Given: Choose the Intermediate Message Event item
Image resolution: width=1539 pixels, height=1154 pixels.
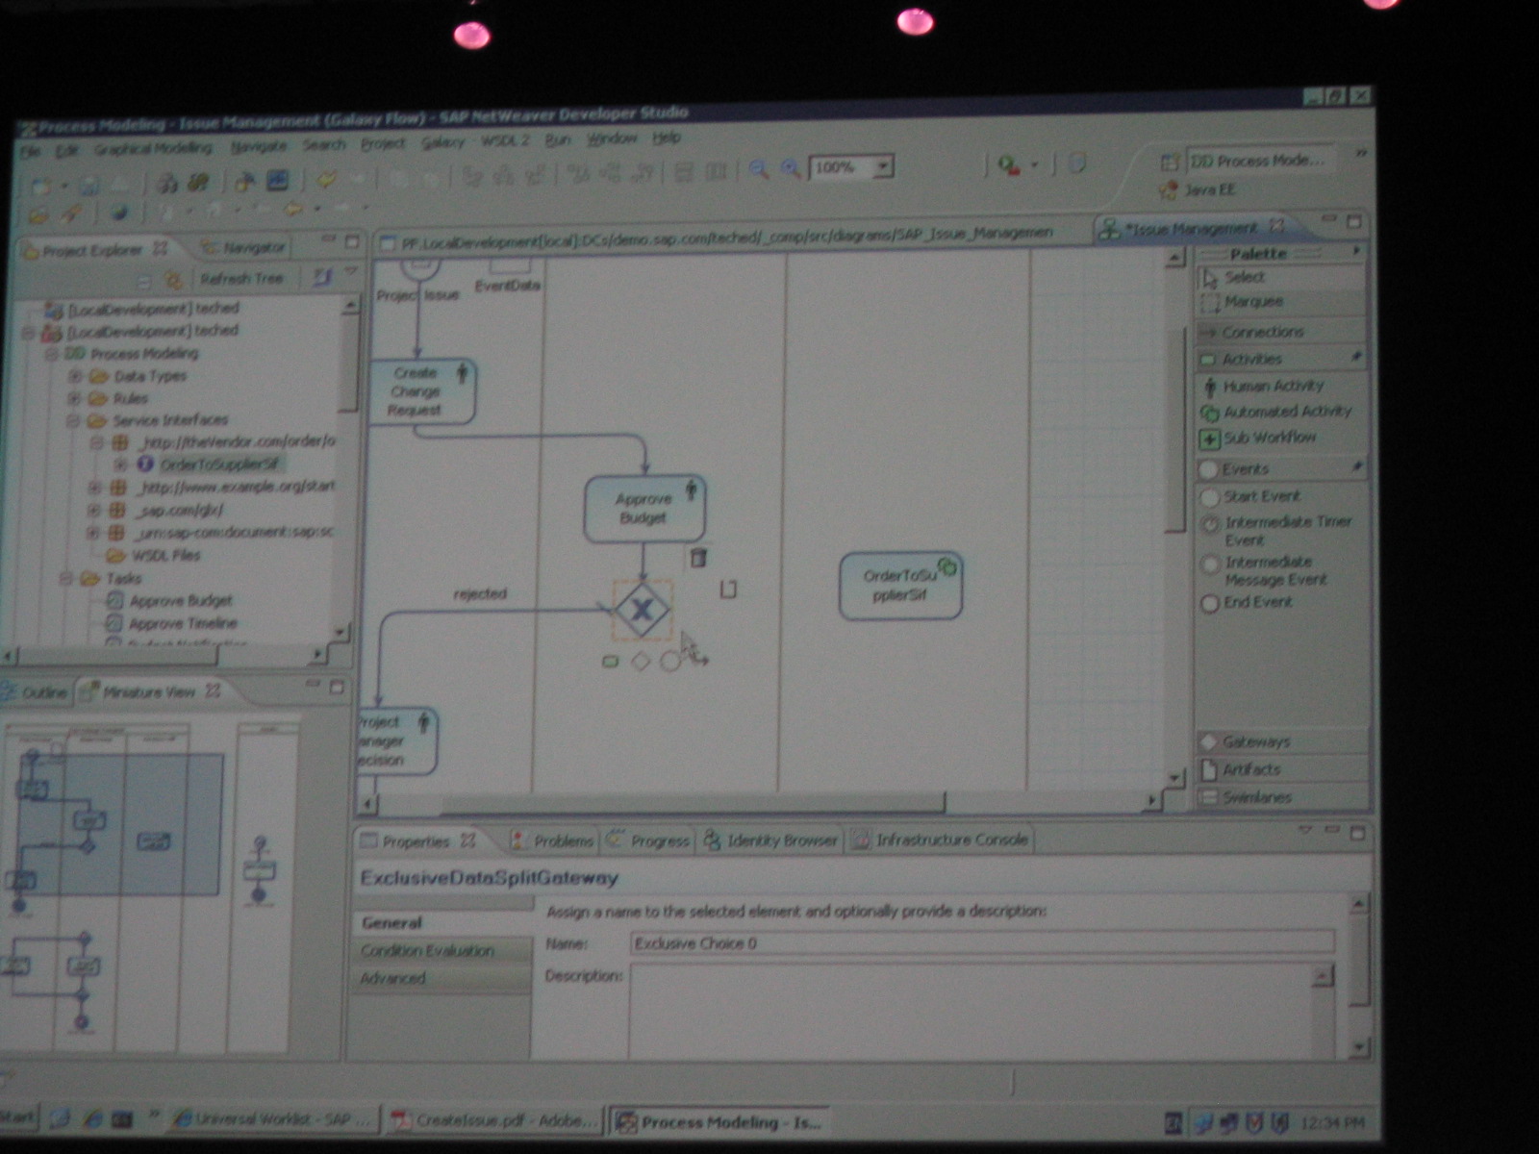Looking at the screenshot, I should pyautogui.click(x=1266, y=570).
